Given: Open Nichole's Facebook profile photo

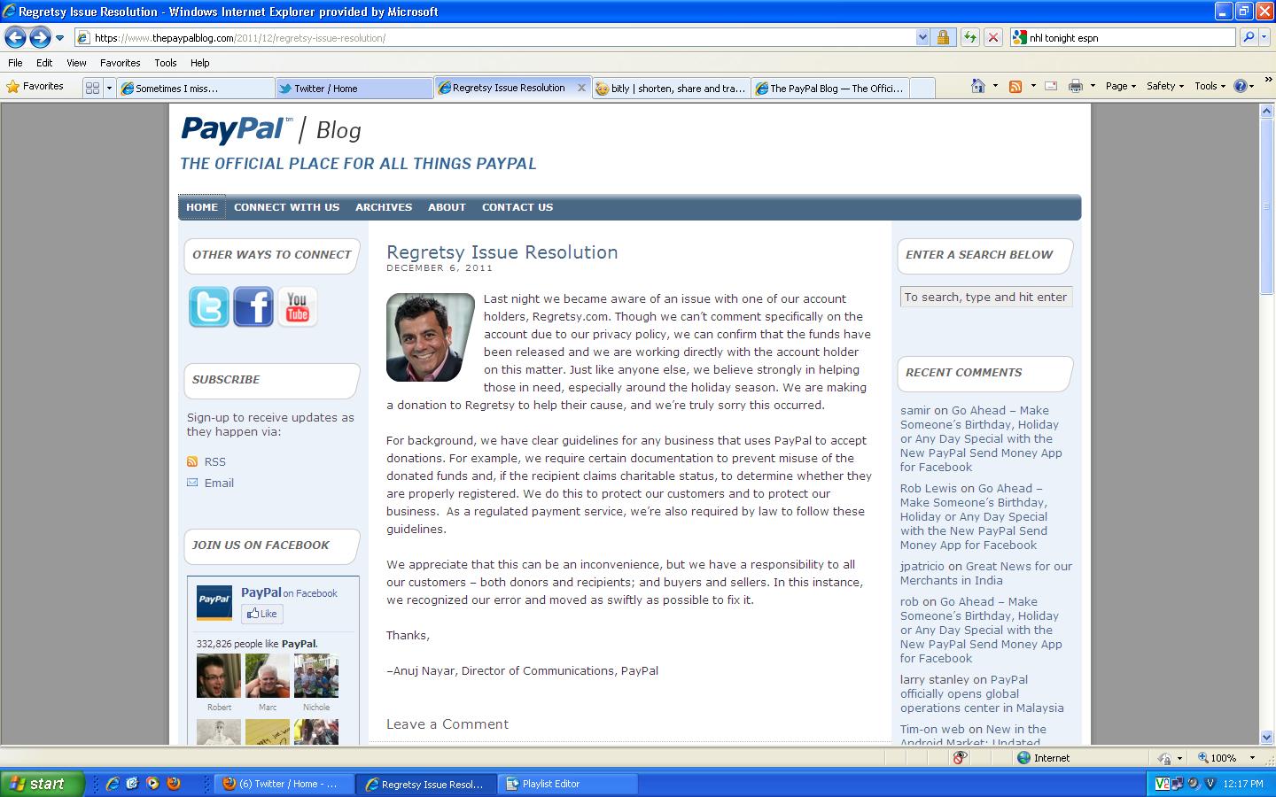Looking at the screenshot, I should [x=316, y=676].
